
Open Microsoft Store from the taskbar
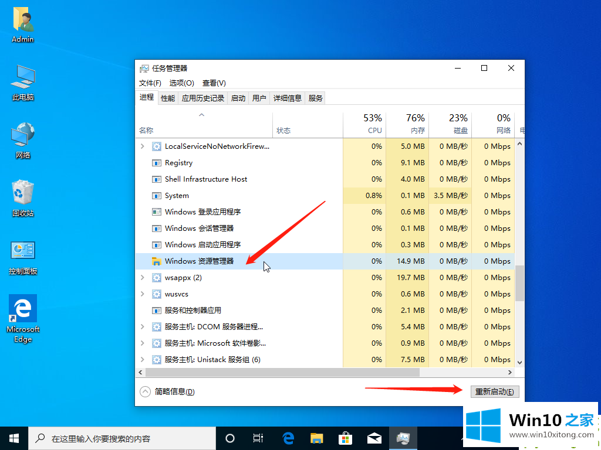(x=345, y=438)
